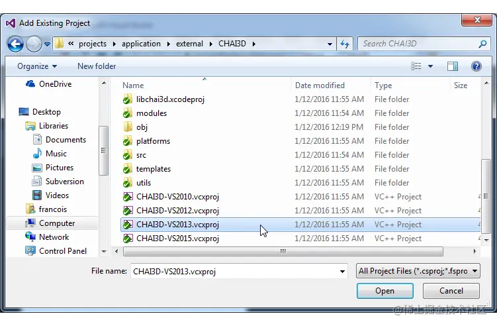Click the horizontal scrollbar in file list

[x=283, y=251]
